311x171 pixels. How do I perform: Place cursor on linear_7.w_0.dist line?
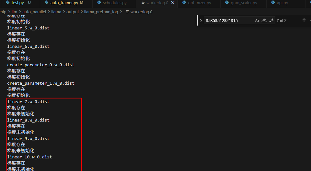click(29, 102)
